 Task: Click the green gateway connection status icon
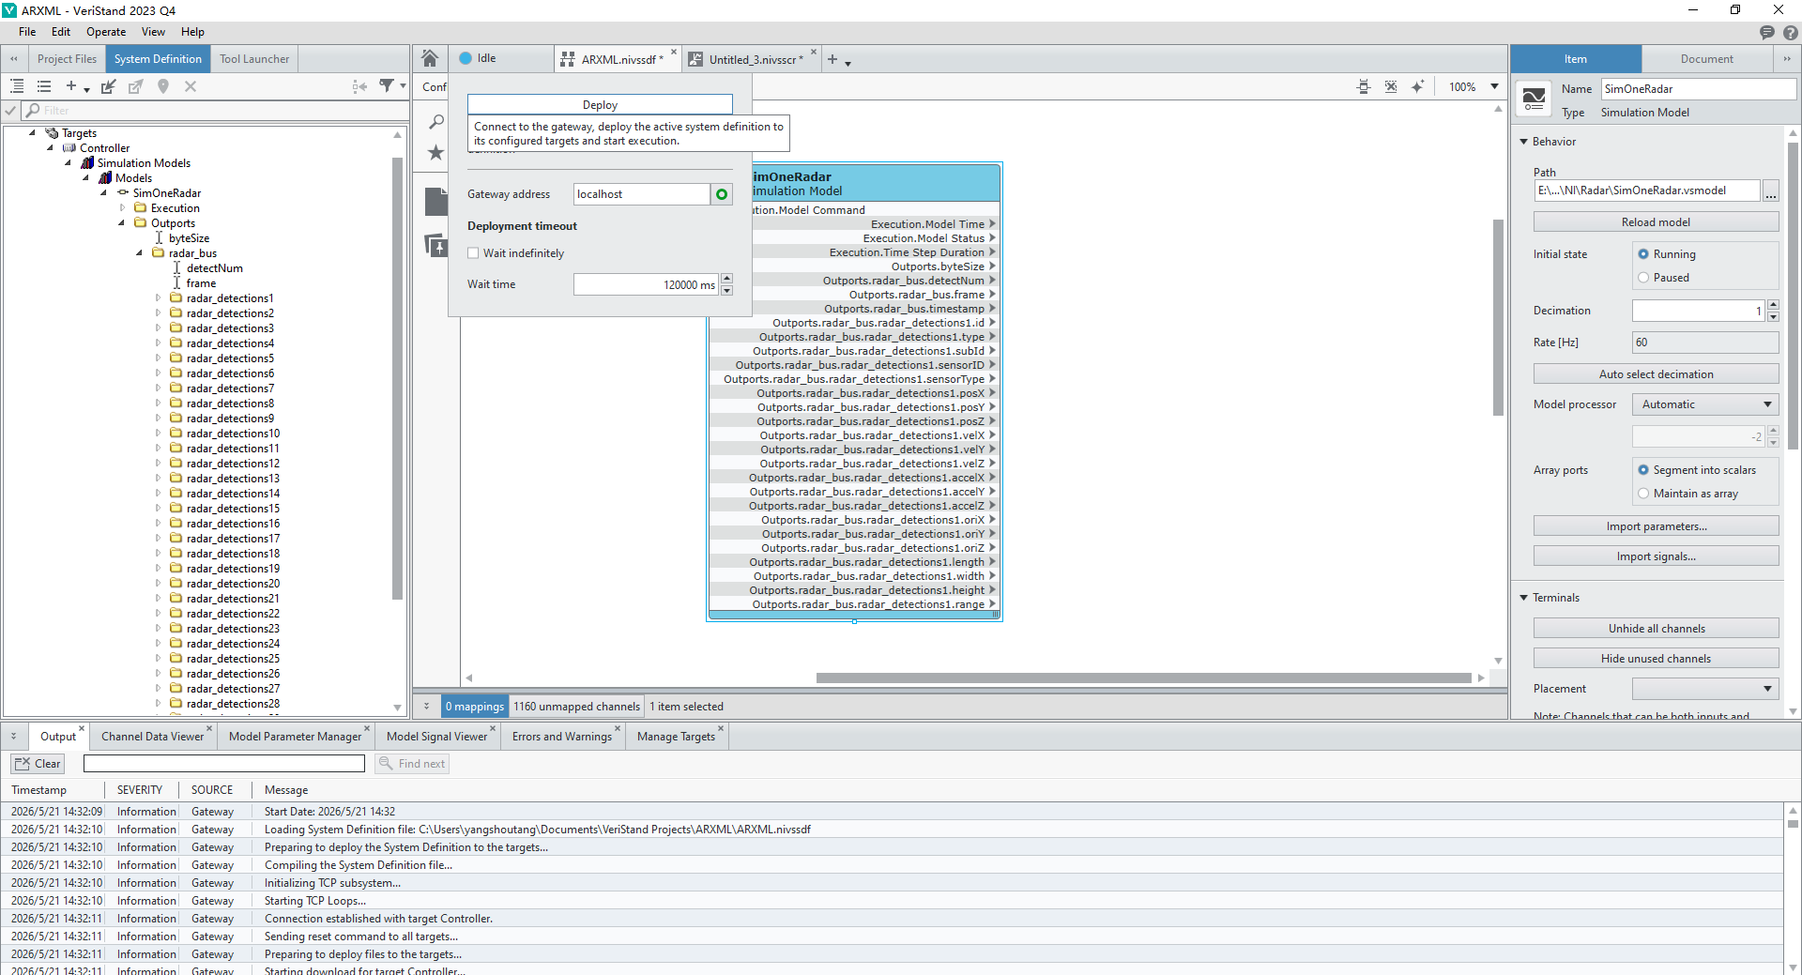click(x=722, y=194)
